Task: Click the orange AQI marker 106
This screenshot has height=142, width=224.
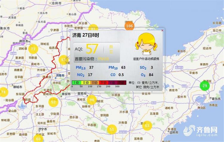Action: (x=129, y=26)
